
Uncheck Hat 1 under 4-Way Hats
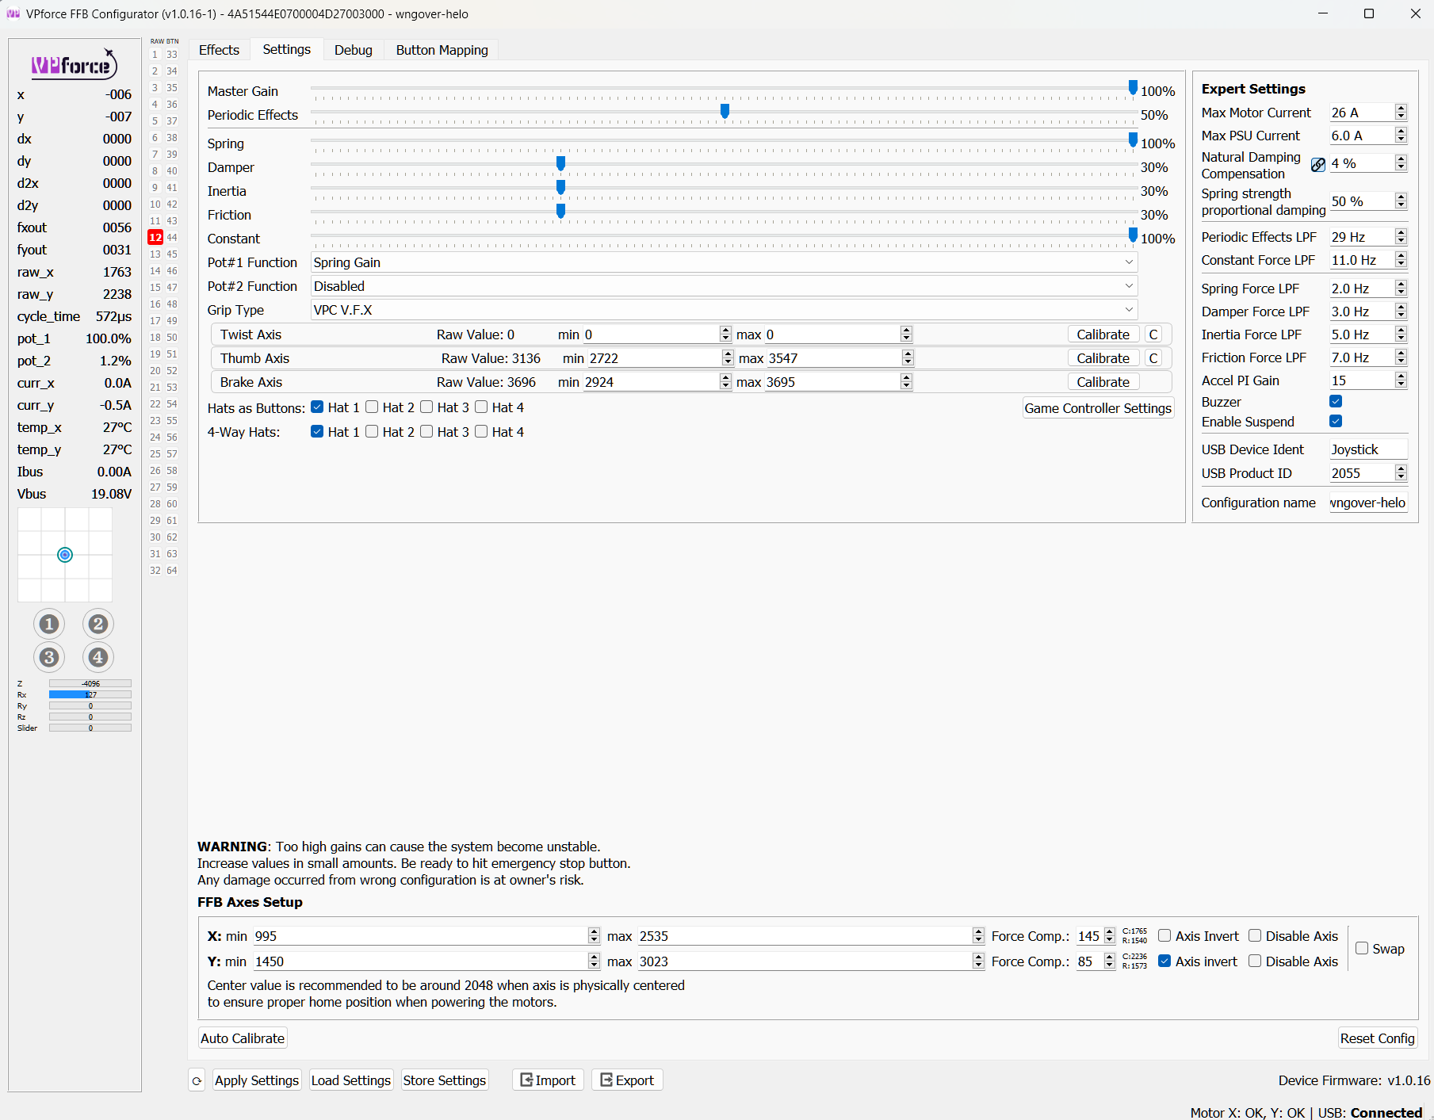pyautogui.click(x=317, y=432)
